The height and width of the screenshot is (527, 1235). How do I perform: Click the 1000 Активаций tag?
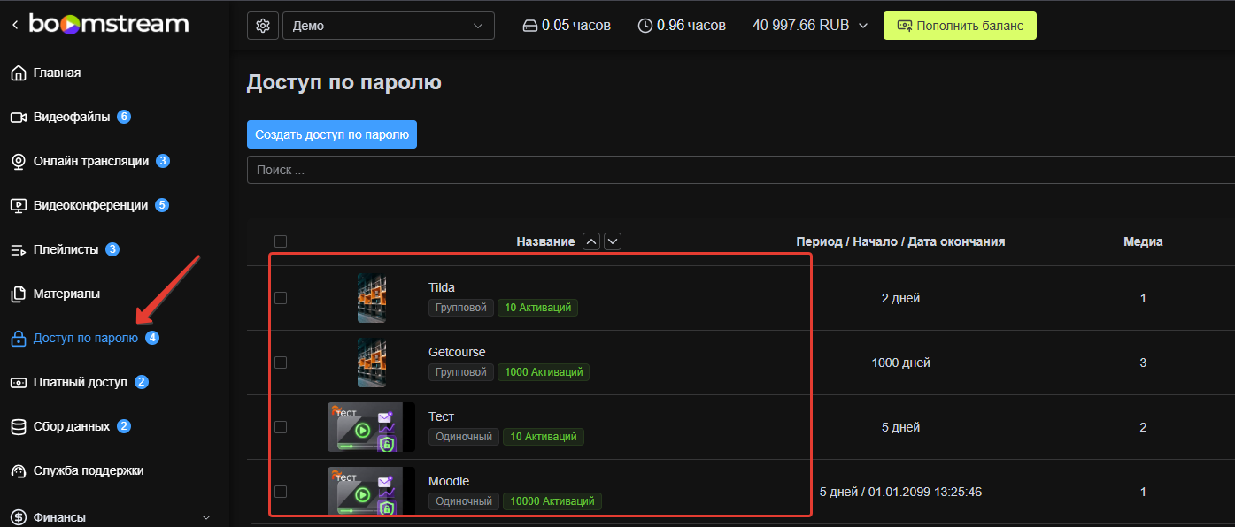(544, 372)
